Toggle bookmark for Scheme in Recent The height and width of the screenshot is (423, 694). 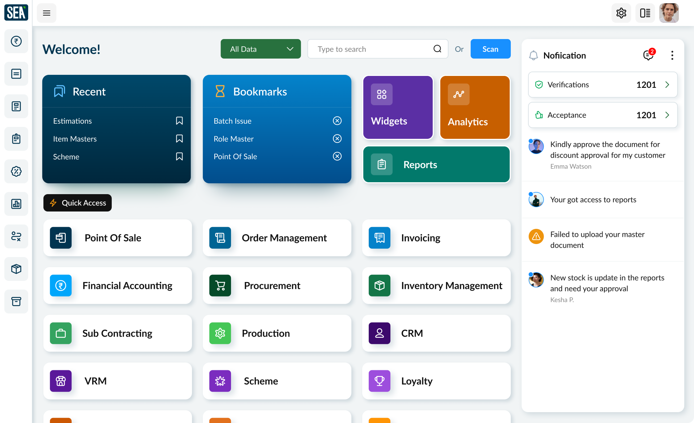(179, 157)
